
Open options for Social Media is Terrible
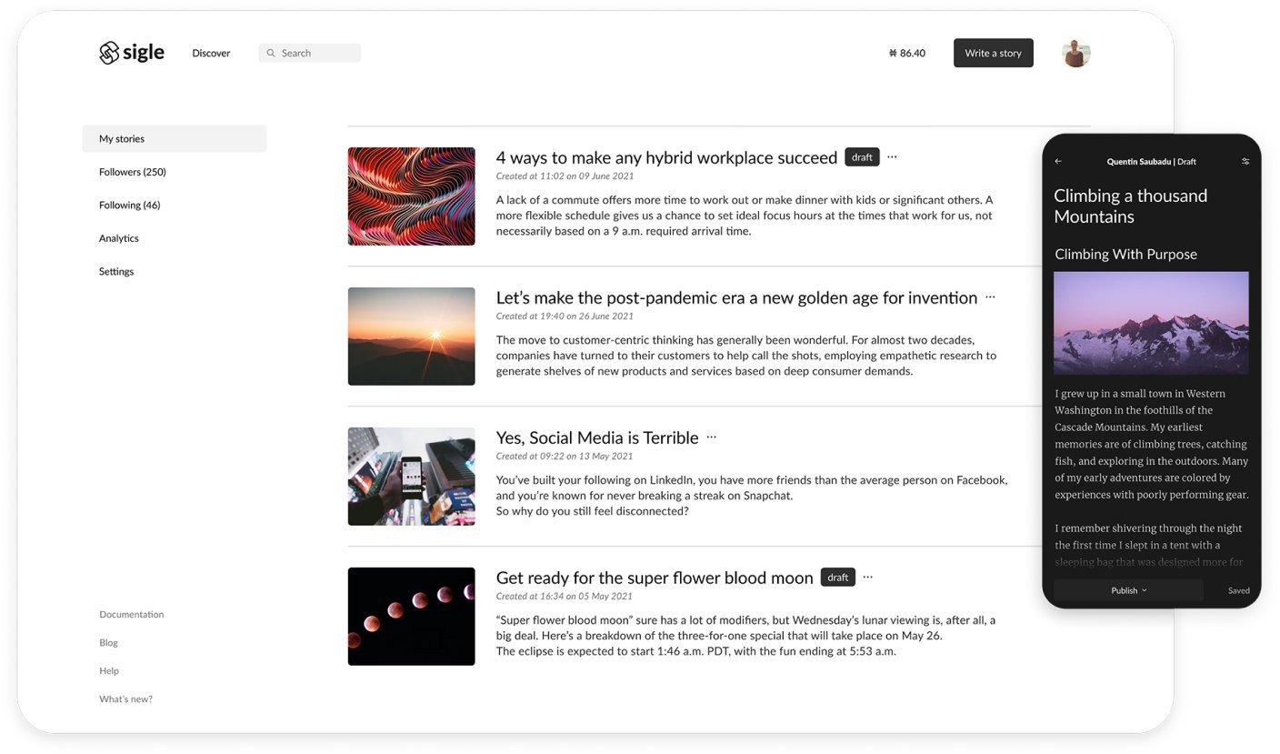[711, 437]
